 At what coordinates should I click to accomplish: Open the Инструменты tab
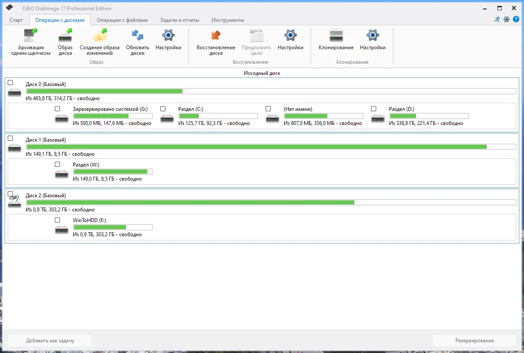[x=228, y=20]
